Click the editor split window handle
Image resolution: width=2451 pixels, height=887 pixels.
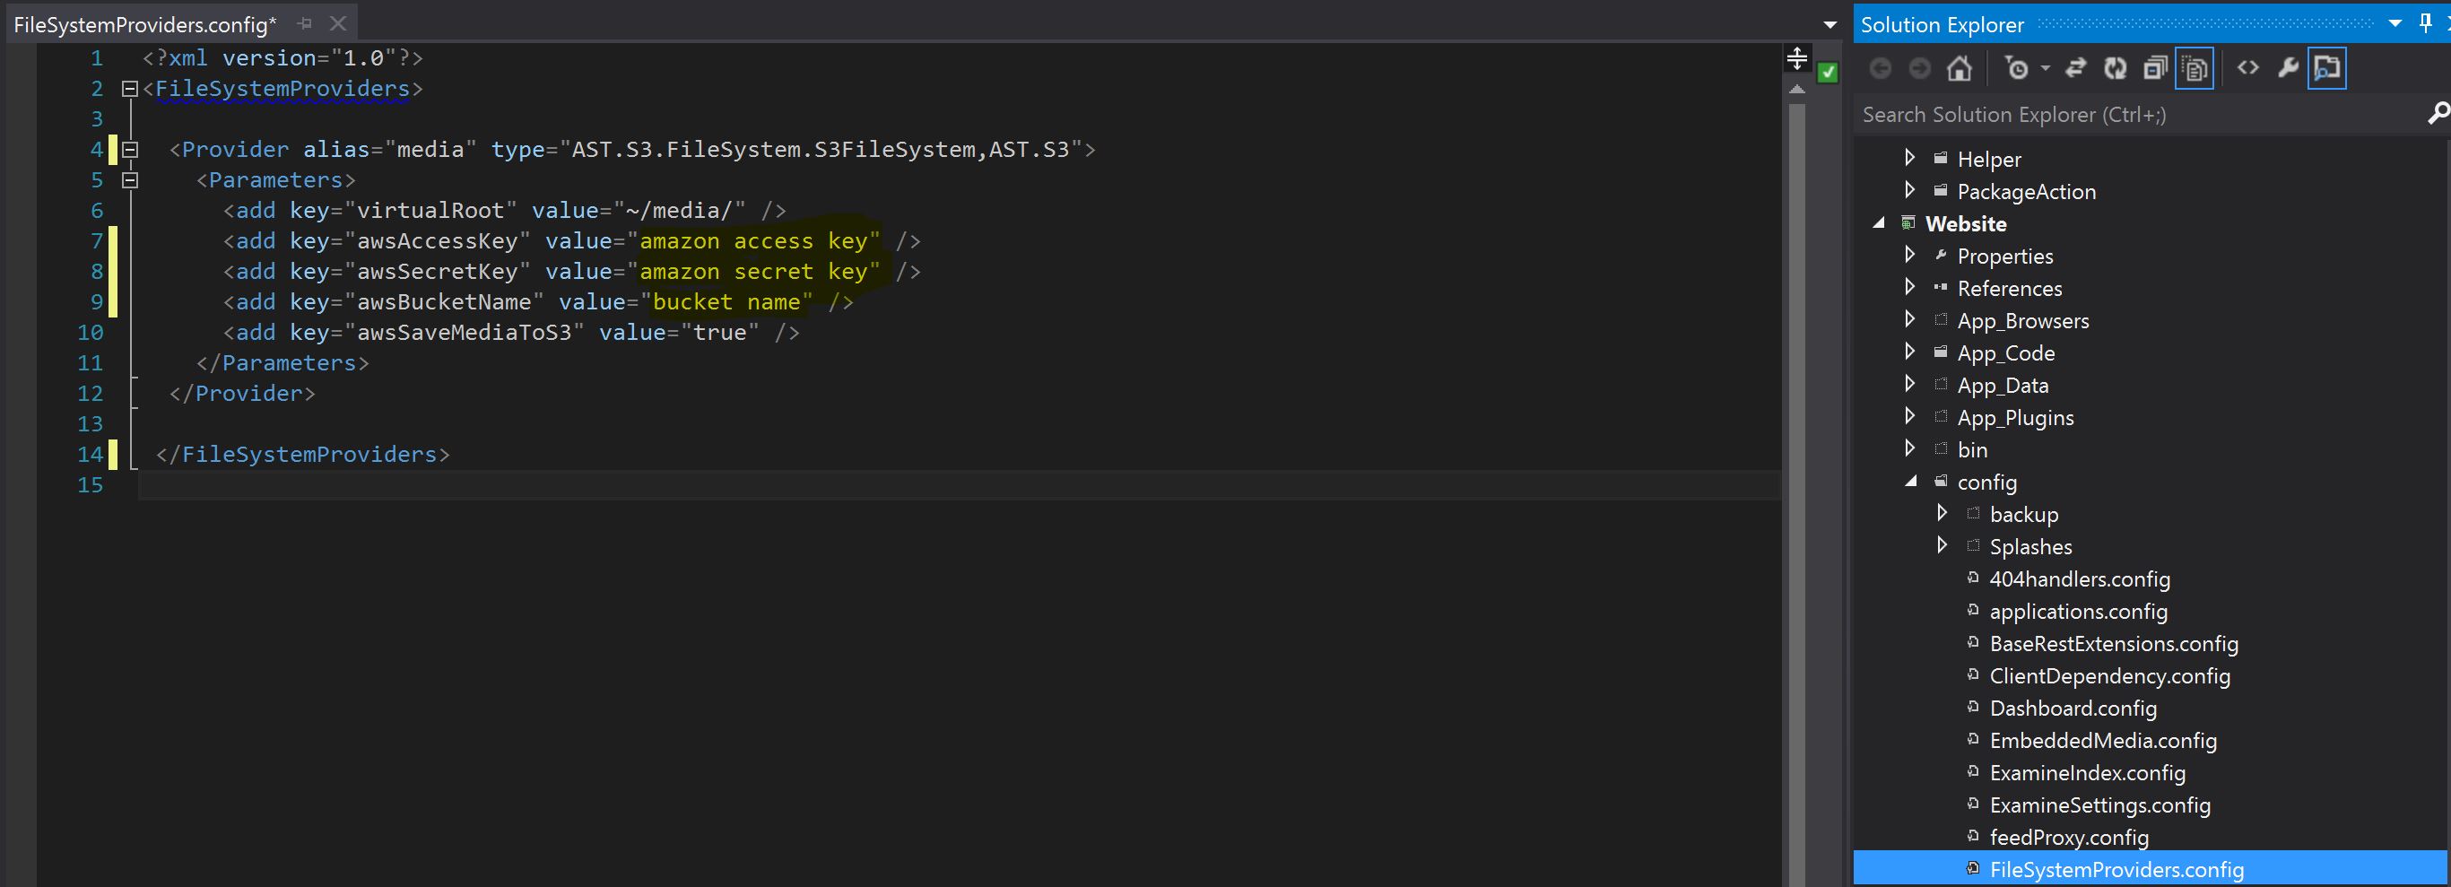click(1796, 59)
